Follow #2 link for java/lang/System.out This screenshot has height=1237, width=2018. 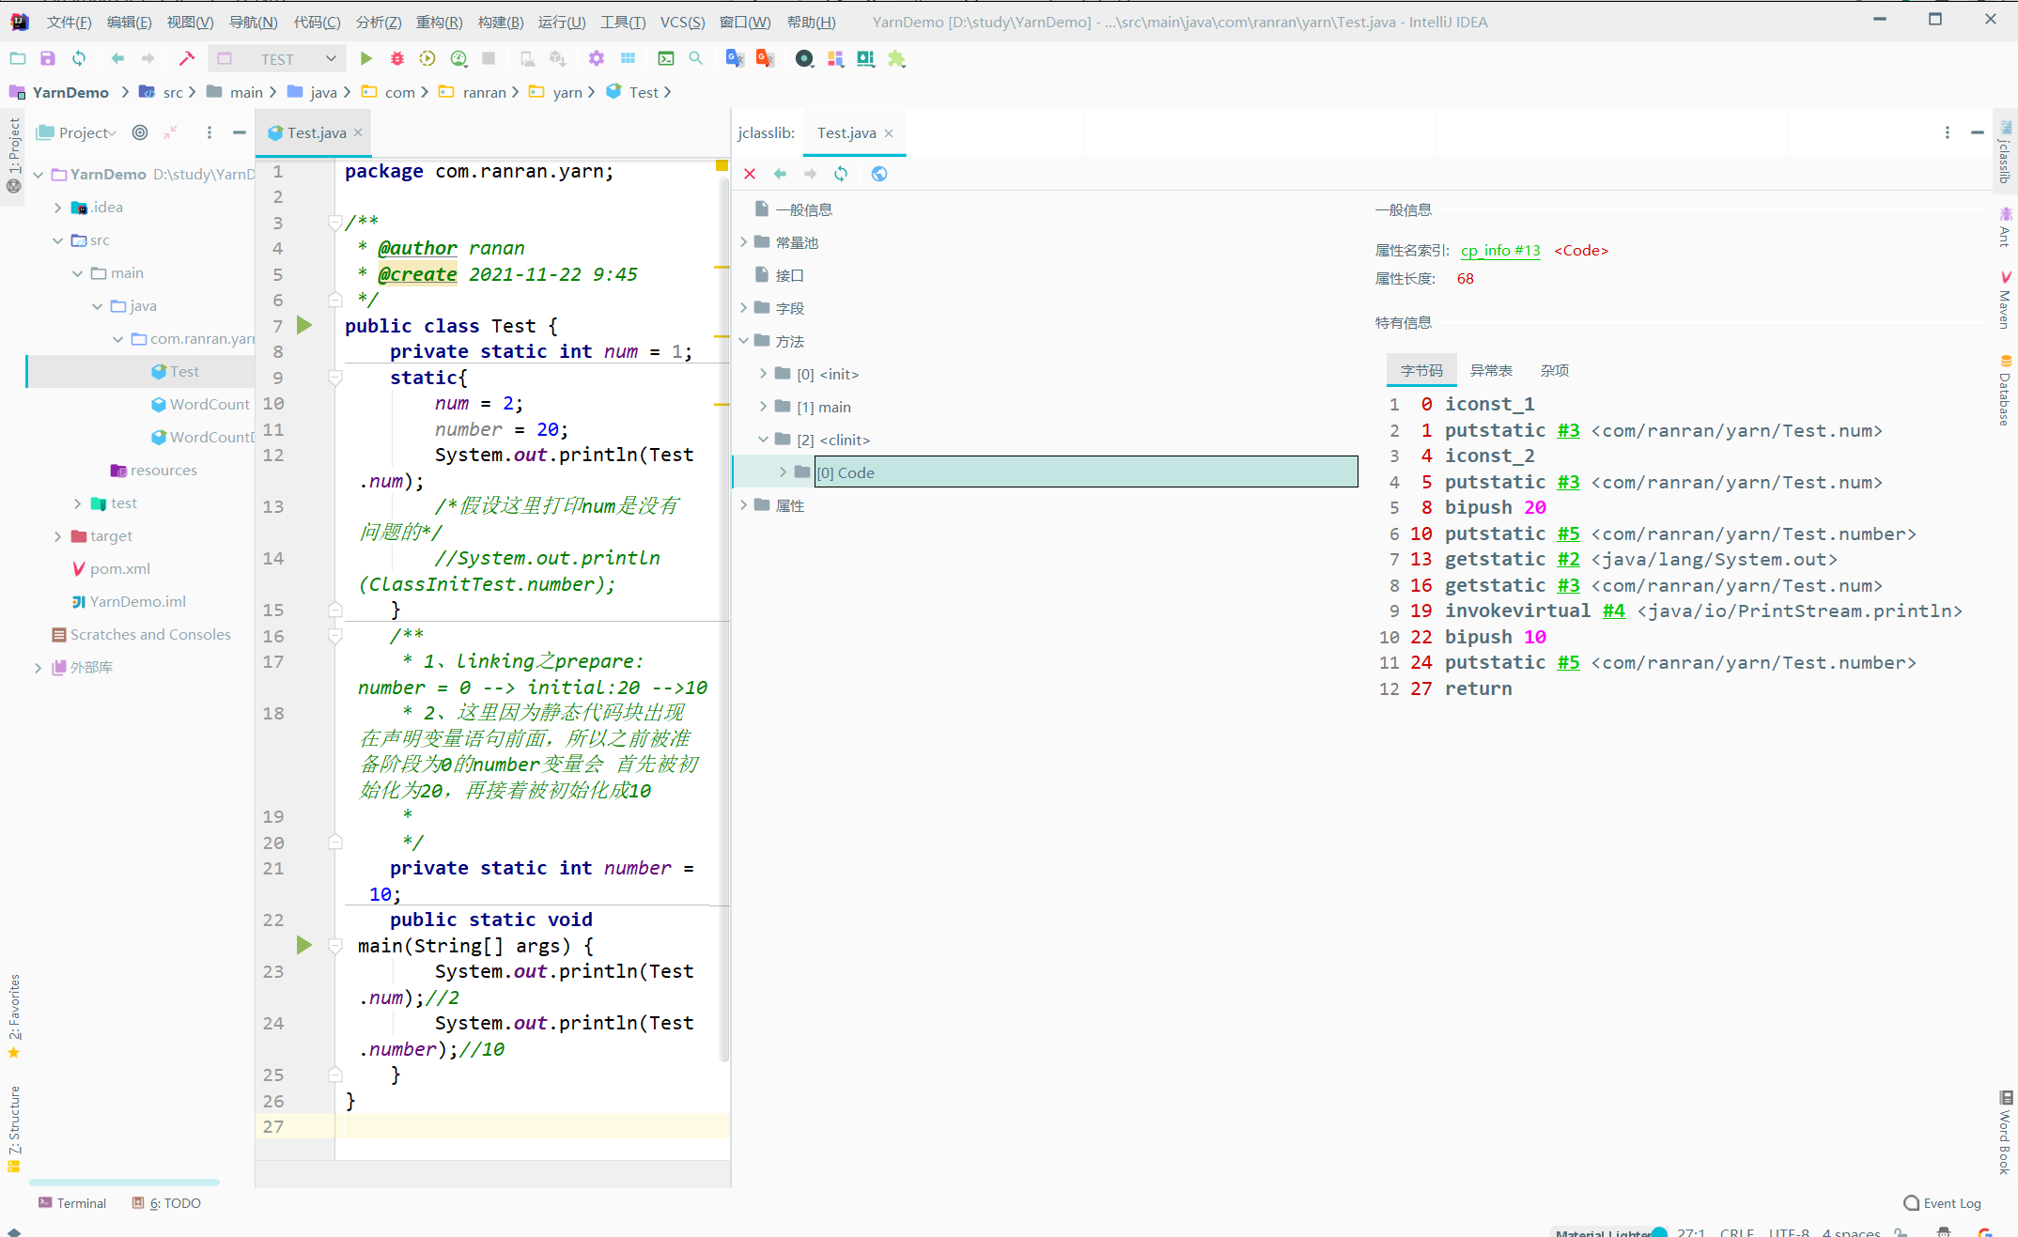(x=1568, y=559)
